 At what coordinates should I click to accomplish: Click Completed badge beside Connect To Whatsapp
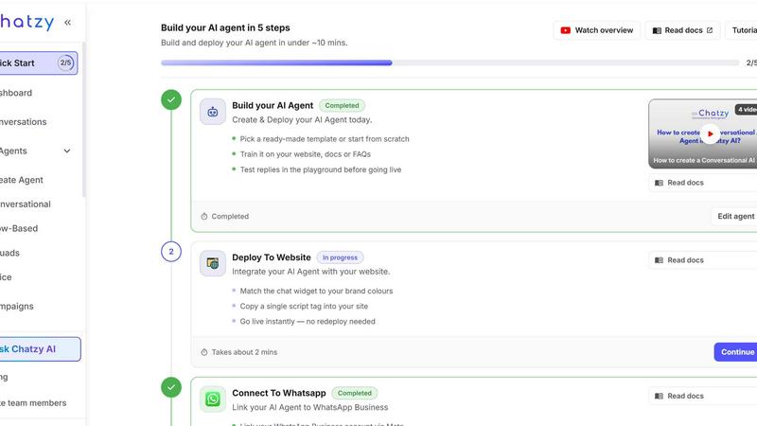354,393
